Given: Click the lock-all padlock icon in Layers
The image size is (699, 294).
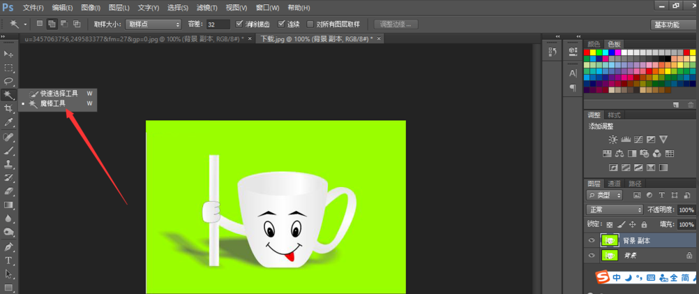Looking at the screenshot, I should (x=644, y=225).
